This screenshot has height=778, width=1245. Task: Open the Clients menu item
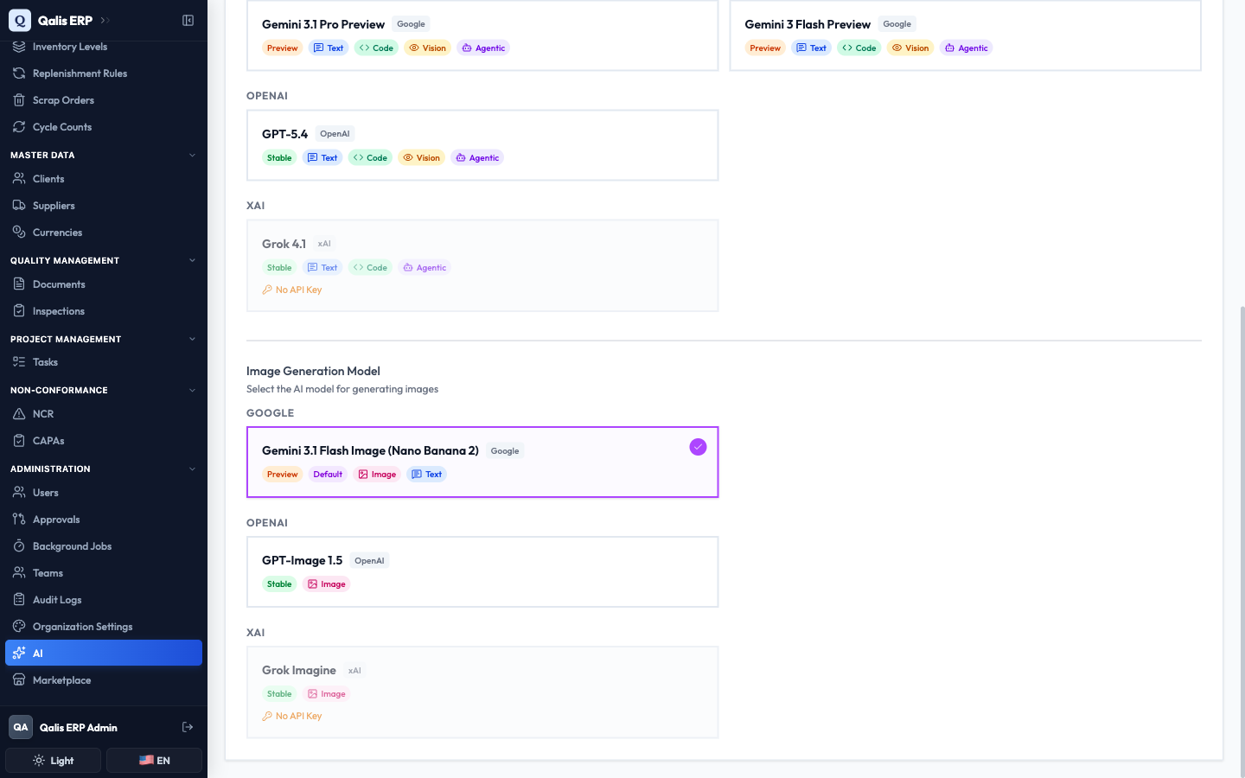point(104,179)
